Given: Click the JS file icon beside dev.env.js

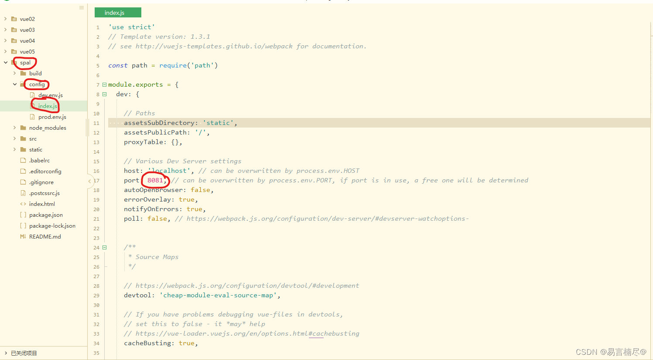Looking at the screenshot, I should 32,95.
